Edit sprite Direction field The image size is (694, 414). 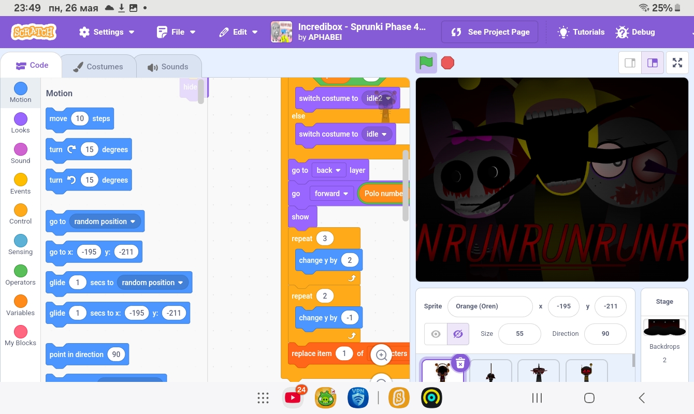click(x=605, y=334)
